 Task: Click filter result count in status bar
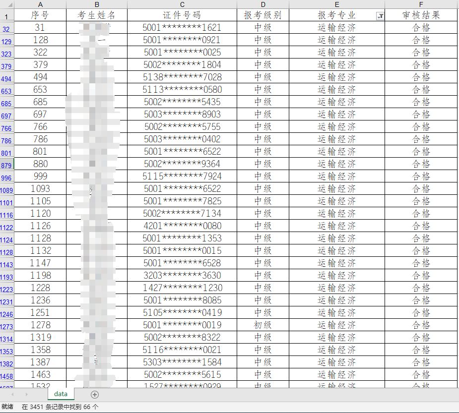60,407
